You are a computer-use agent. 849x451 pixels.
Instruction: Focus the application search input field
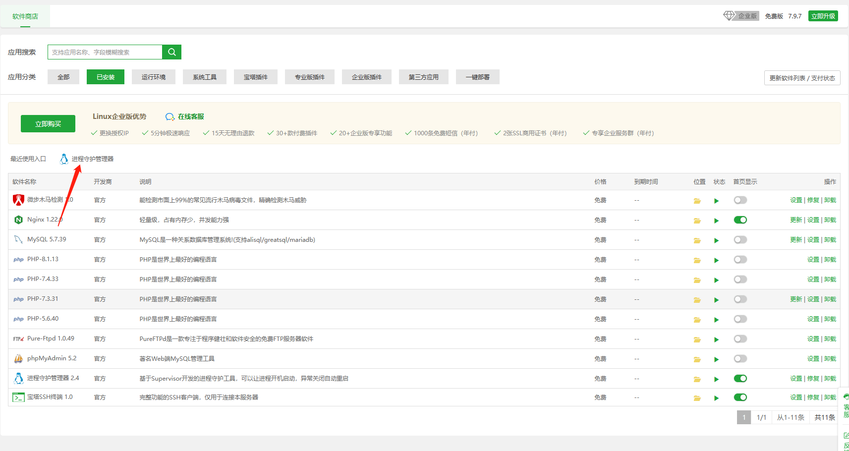point(105,52)
